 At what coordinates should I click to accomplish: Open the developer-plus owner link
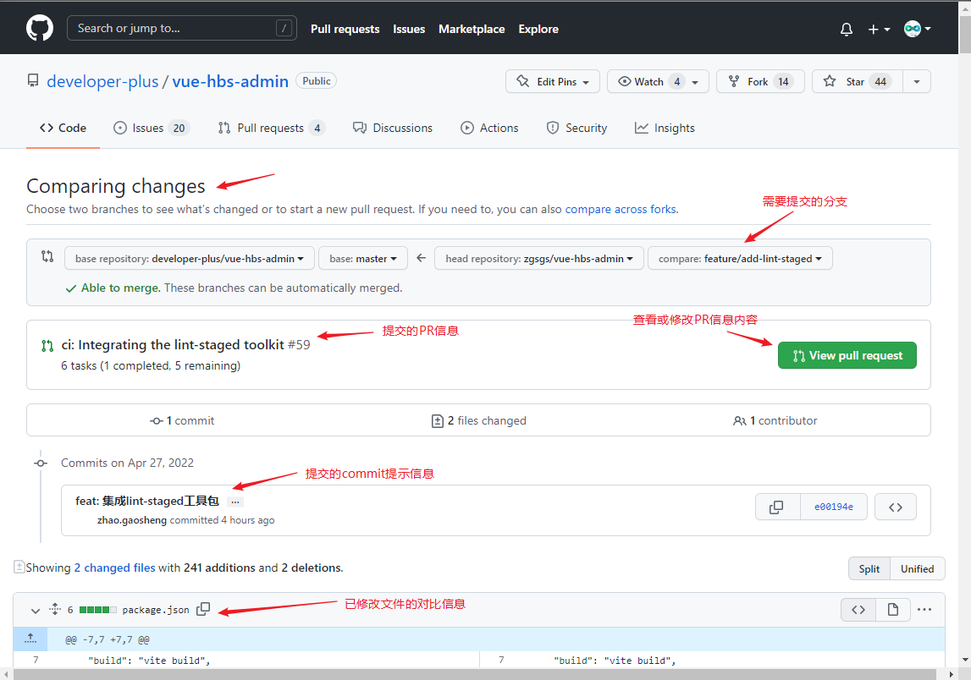pyautogui.click(x=102, y=81)
